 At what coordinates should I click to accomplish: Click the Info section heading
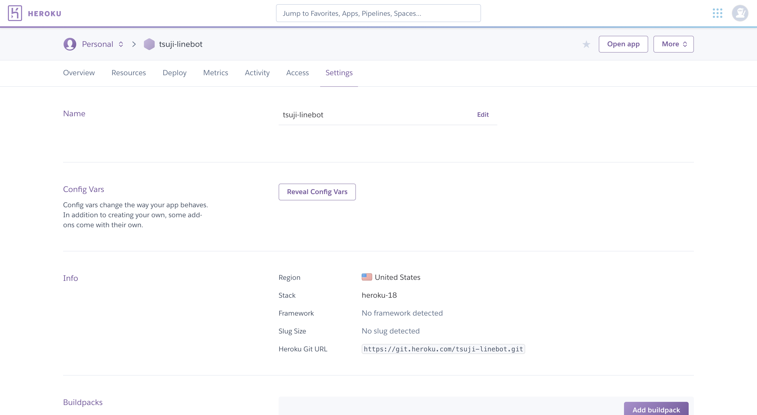70,278
